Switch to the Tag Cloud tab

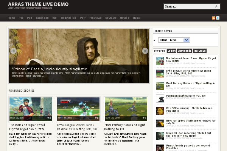200,51
